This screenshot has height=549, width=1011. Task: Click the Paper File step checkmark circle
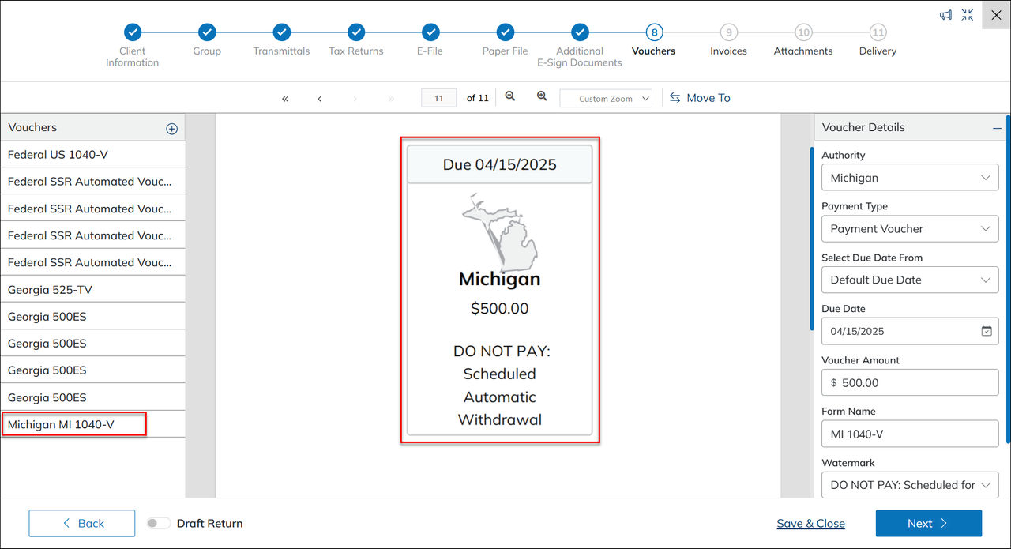(505, 32)
